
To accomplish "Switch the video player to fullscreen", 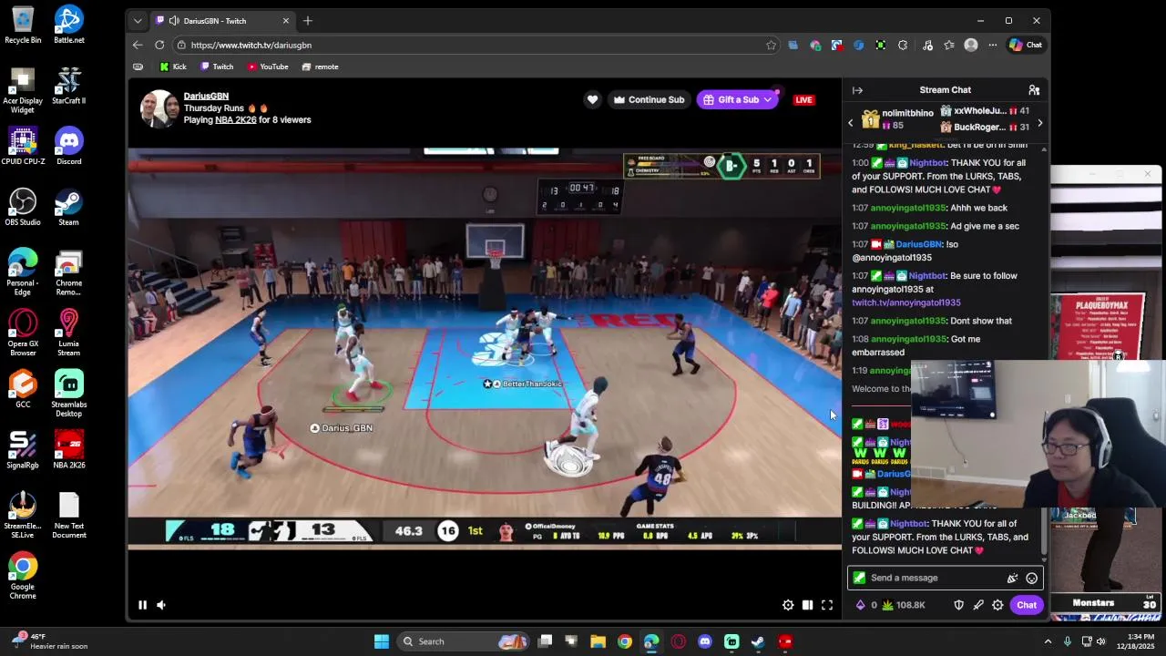I will point(827,605).
